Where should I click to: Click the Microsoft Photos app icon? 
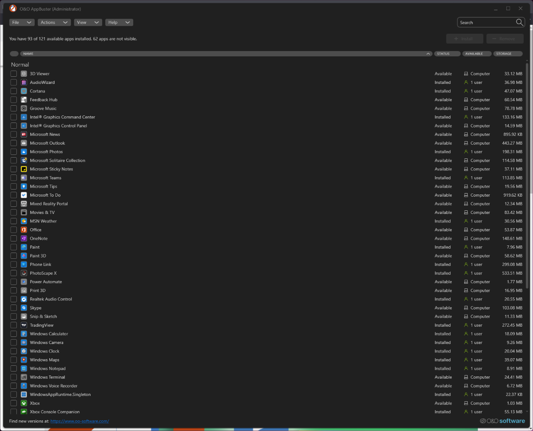(x=24, y=152)
